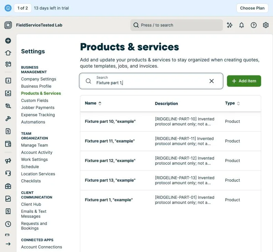Image resolution: width=273 pixels, height=252 pixels.
Task: Click the RIDGELINE-PART-10 description
Action: click(185, 121)
